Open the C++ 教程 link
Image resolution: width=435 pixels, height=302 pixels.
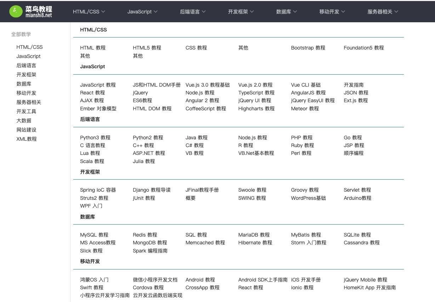click(x=143, y=145)
